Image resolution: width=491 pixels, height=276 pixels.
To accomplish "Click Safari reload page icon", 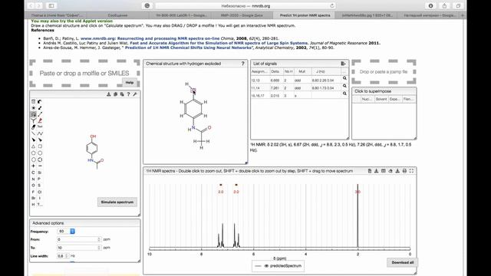I will point(332,5).
